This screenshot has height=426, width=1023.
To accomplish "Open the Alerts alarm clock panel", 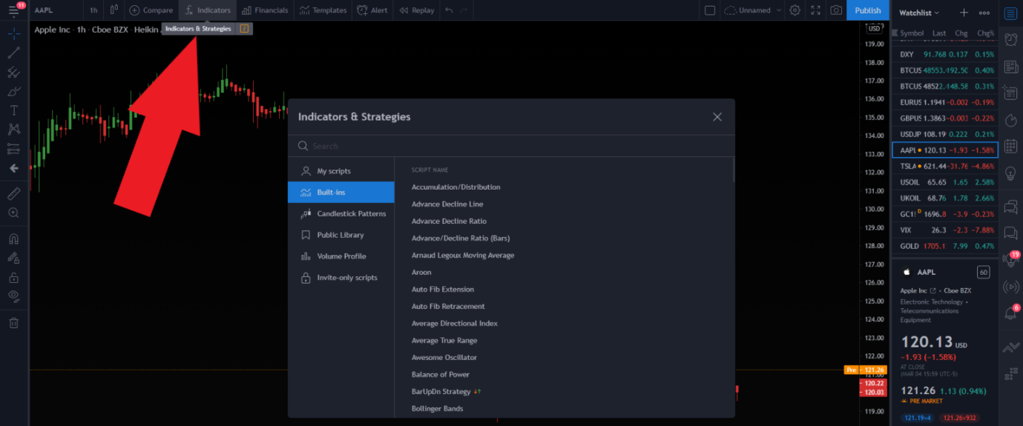I will click(1010, 40).
